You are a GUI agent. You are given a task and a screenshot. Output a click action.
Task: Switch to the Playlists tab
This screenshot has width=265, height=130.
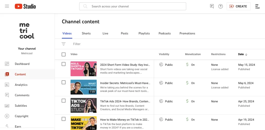(144, 33)
